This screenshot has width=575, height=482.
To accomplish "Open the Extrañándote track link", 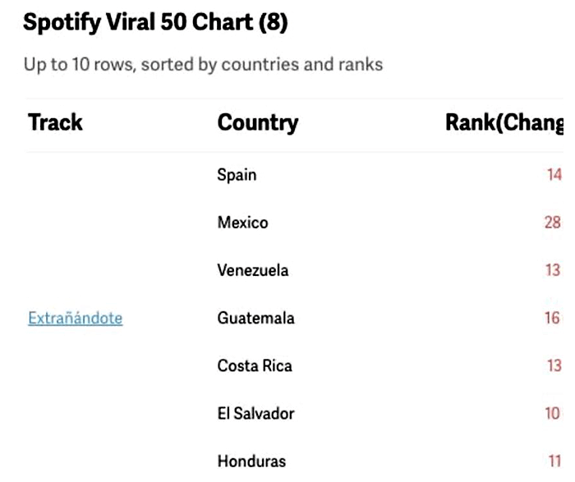I will (75, 319).
